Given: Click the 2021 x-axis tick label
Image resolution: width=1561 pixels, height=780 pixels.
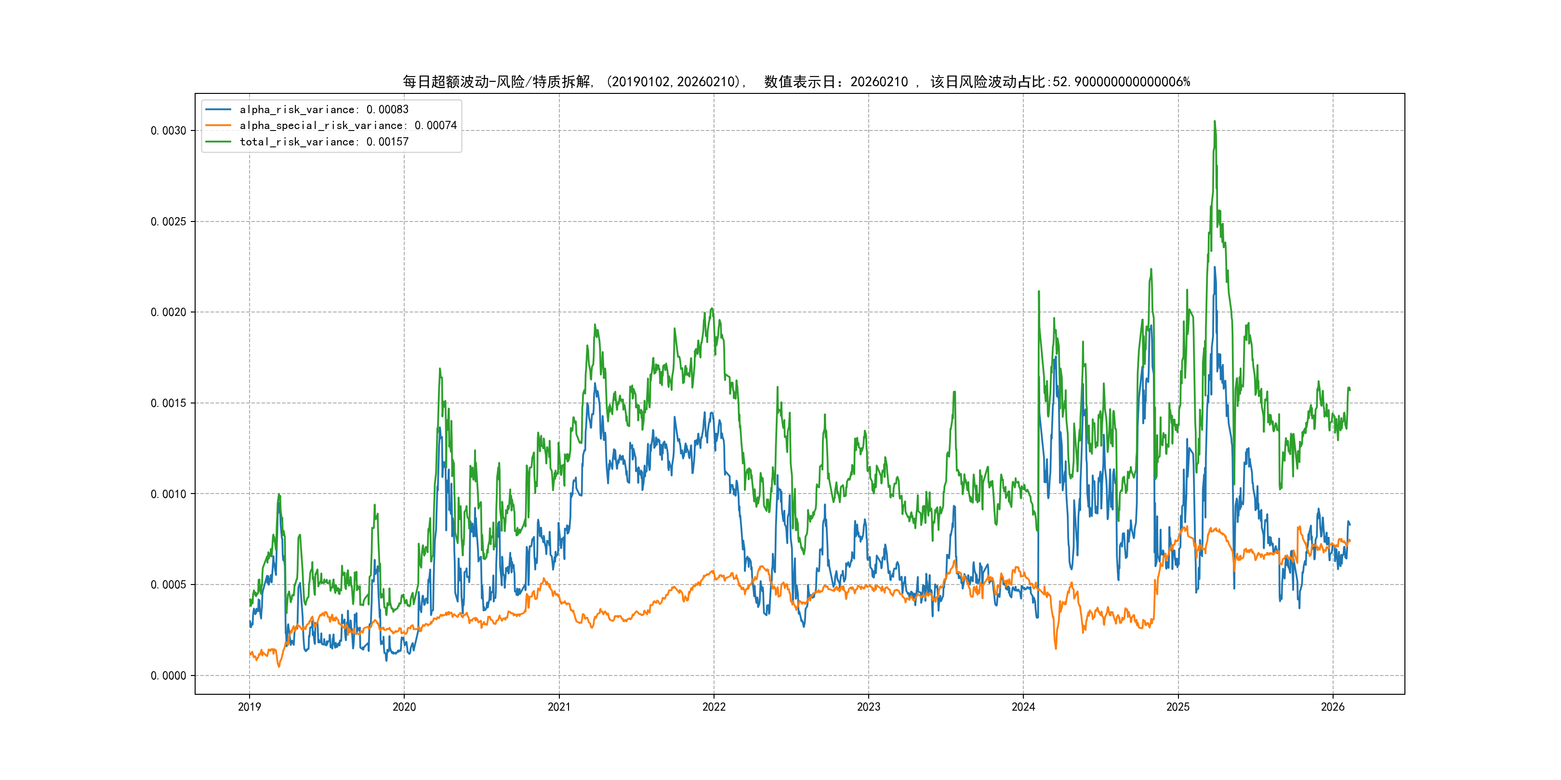Looking at the screenshot, I should 559,707.
